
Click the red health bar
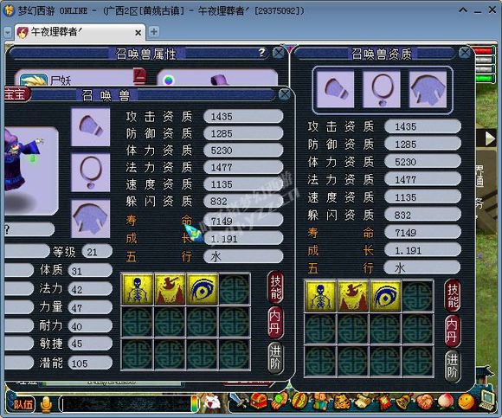[x=484, y=51]
